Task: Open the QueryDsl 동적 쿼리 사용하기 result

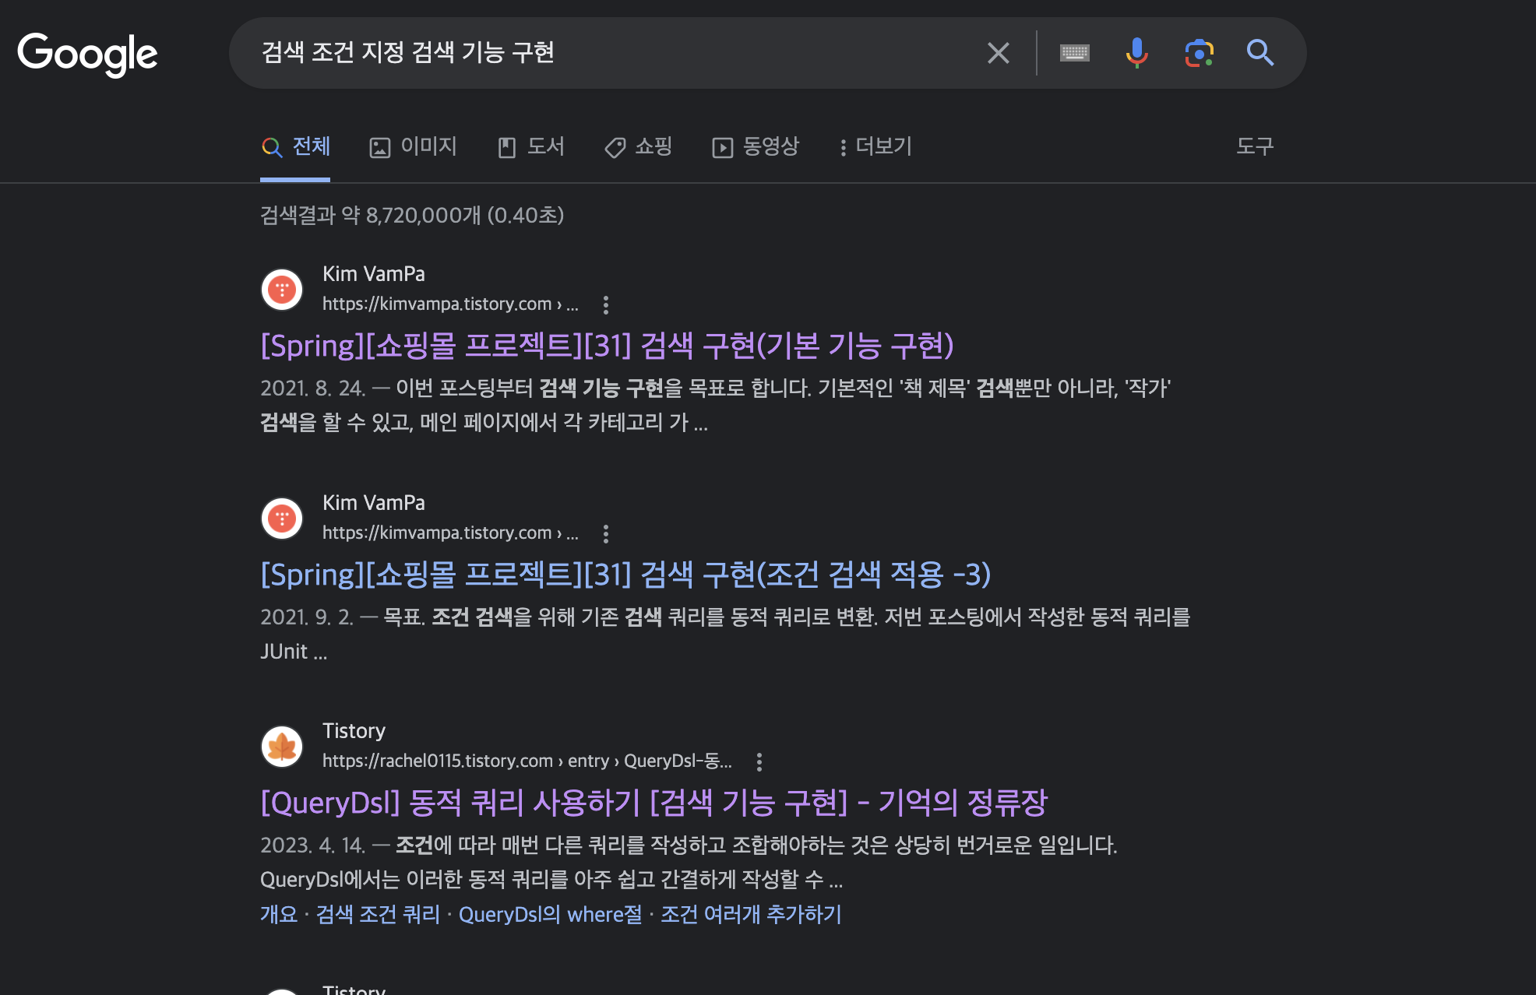Action: tap(654, 803)
